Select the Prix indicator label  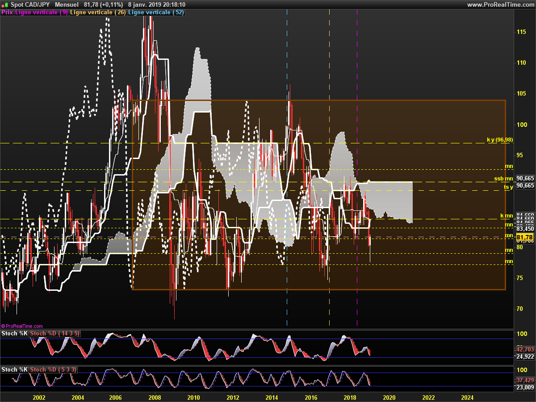point(7,13)
